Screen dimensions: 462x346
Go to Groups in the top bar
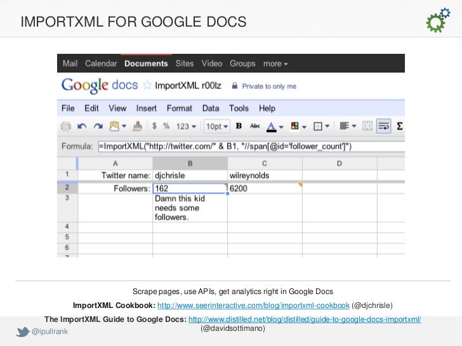[242, 63]
